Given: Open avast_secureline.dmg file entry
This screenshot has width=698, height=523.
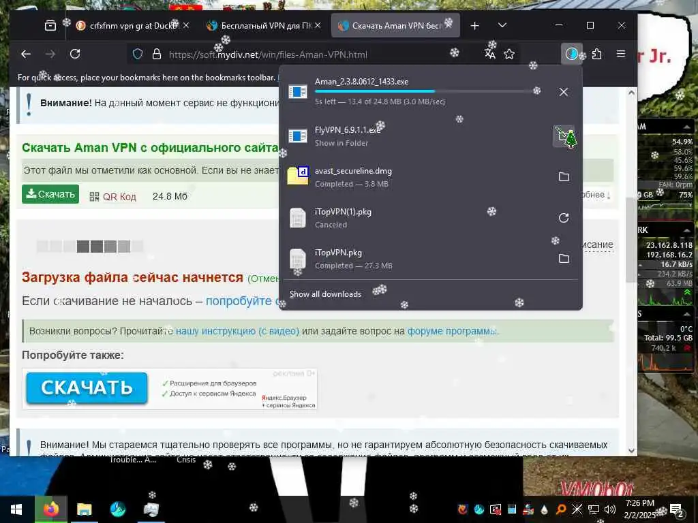Looking at the screenshot, I should (416, 176).
